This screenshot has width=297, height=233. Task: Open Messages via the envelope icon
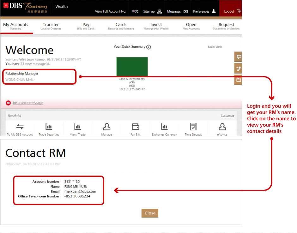tap(185, 11)
